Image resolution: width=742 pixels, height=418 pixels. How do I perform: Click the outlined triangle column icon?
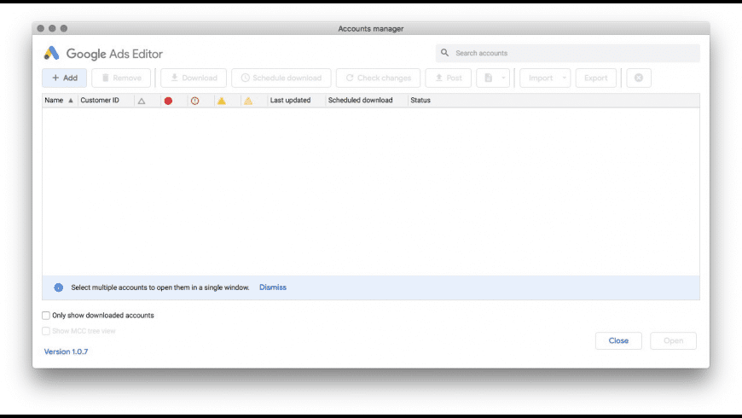pyautogui.click(x=142, y=101)
